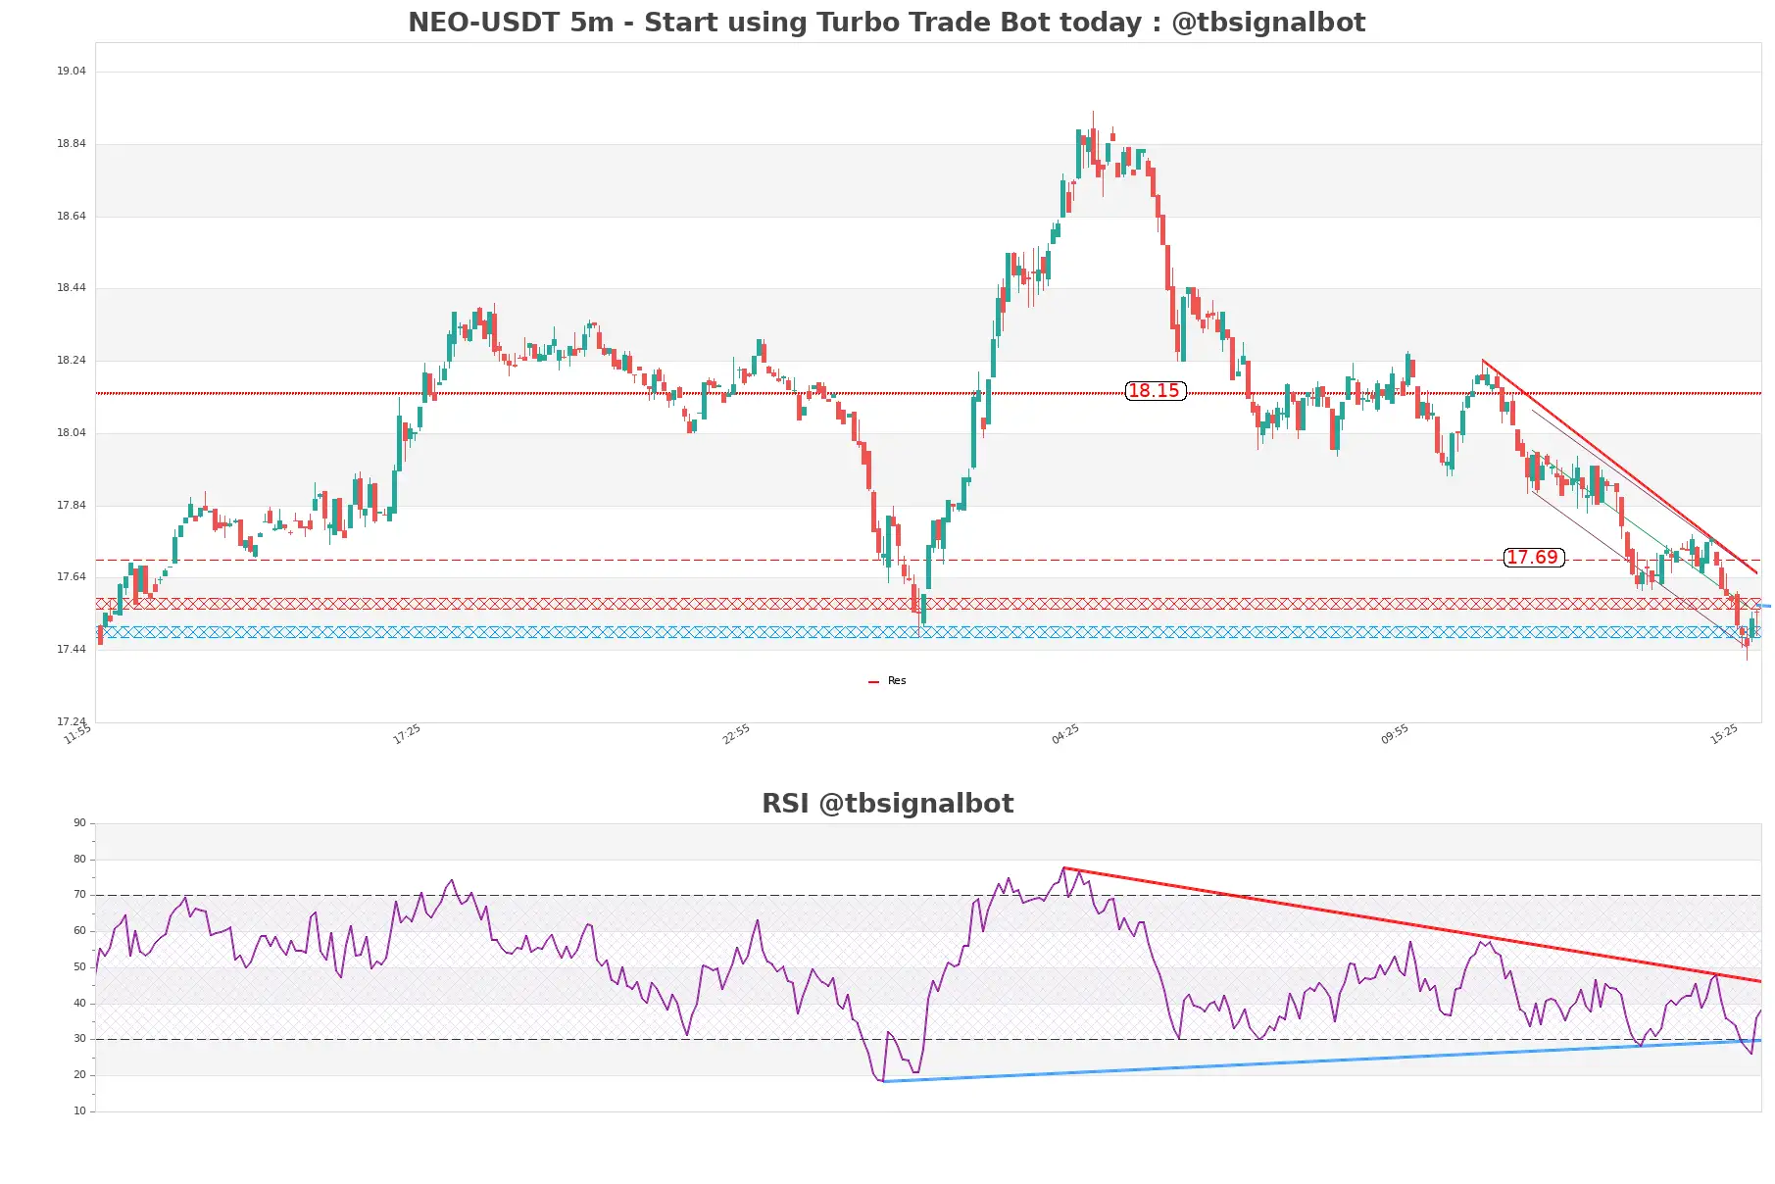The height and width of the screenshot is (1184, 1775).
Task: Click the 17:25 time axis label
Action: coord(407,734)
